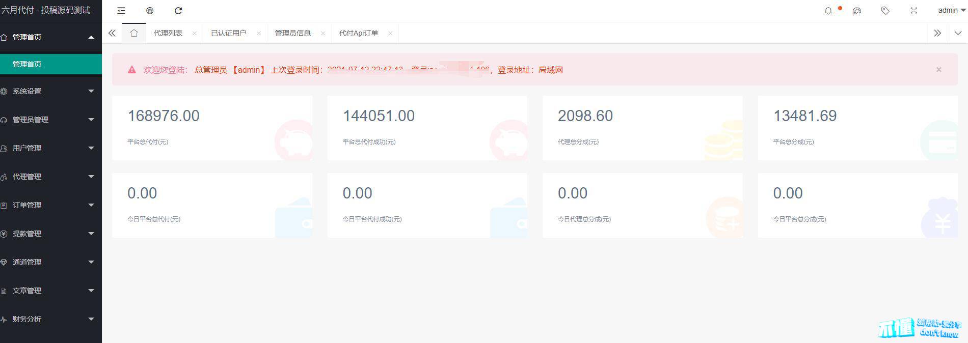The image size is (968, 343).
Task: Click the warning triangle icon in alert
Action: [132, 70]
